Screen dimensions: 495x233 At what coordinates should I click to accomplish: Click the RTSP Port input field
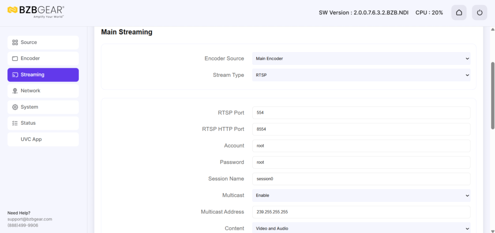(x=361, y=113)
